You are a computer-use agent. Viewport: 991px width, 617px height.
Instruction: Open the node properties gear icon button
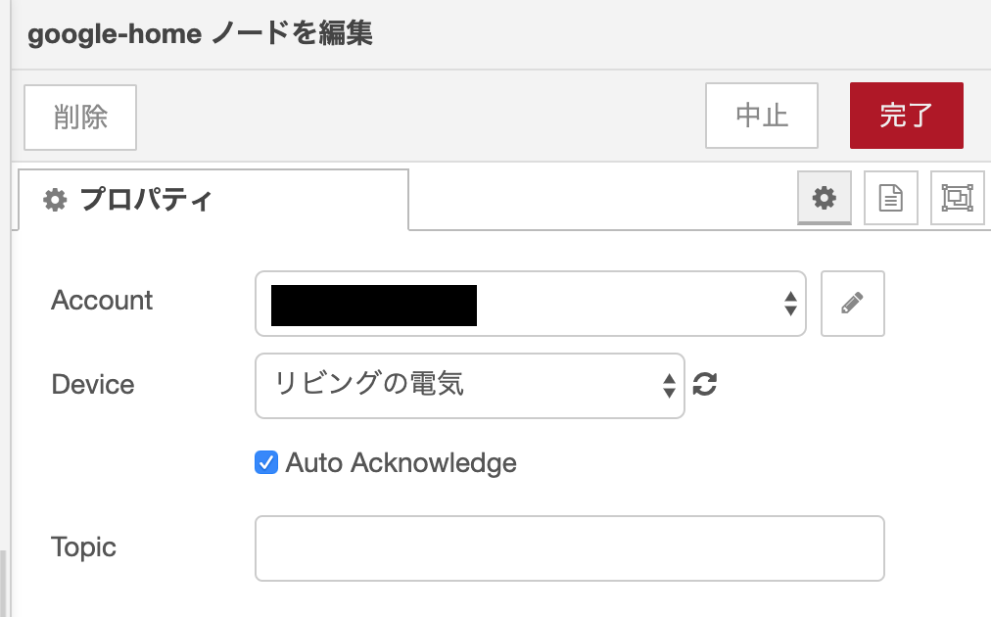[x=825, y=198]
